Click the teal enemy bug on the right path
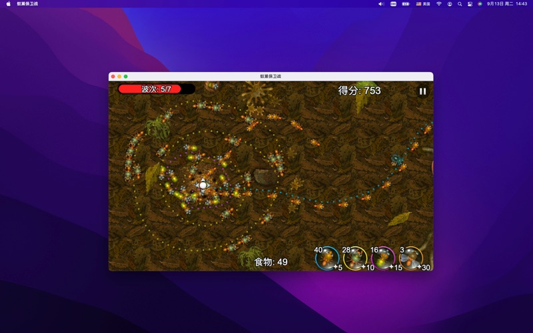The width and height of the screenshot is (533, 333). pos(396,159)
